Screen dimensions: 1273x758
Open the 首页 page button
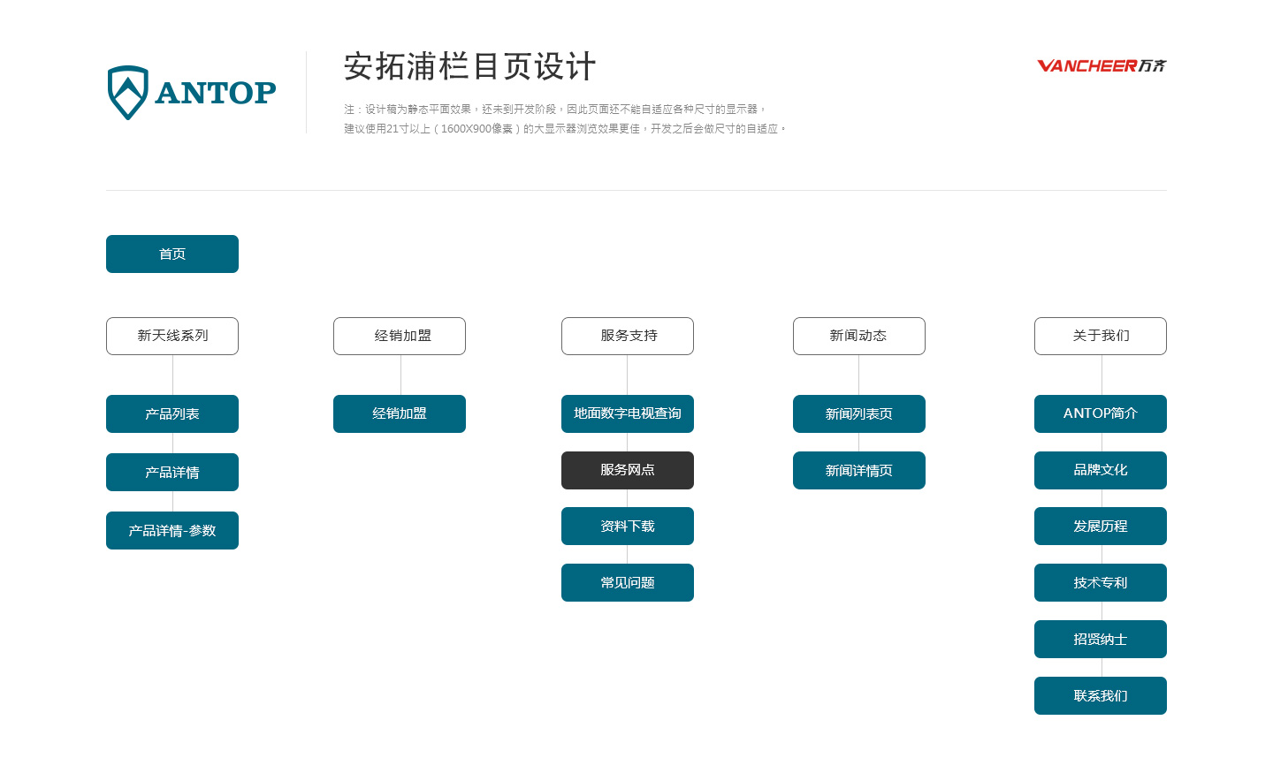[x=172, y=254]
